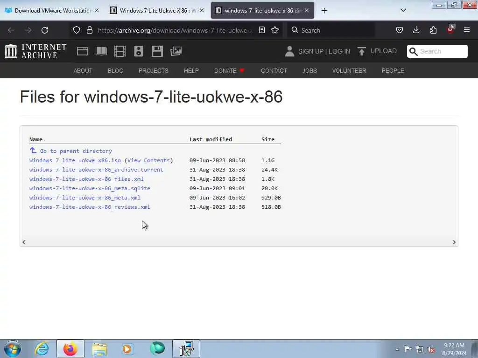
Task: Click the uBlock Origin extension icon
Action: point(450,29)
